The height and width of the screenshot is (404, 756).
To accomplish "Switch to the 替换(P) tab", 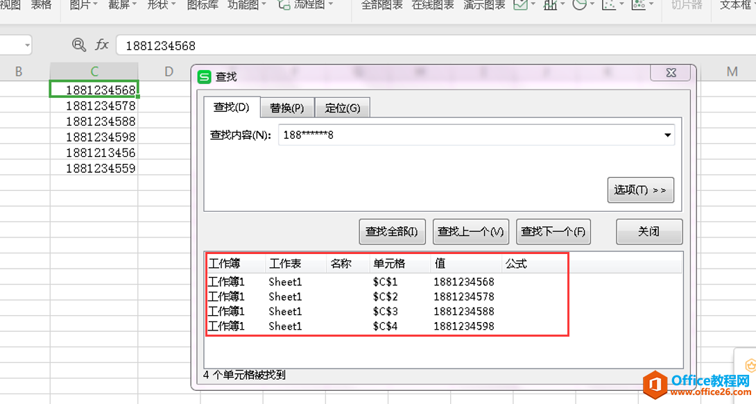I will [287, 108].
